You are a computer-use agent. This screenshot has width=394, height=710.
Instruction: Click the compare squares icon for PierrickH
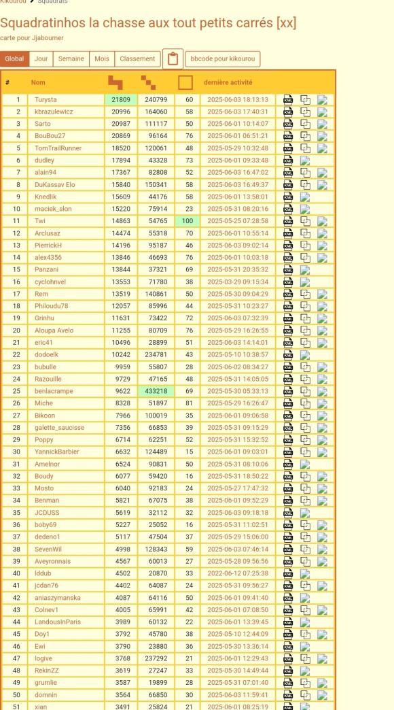[305, 246]
